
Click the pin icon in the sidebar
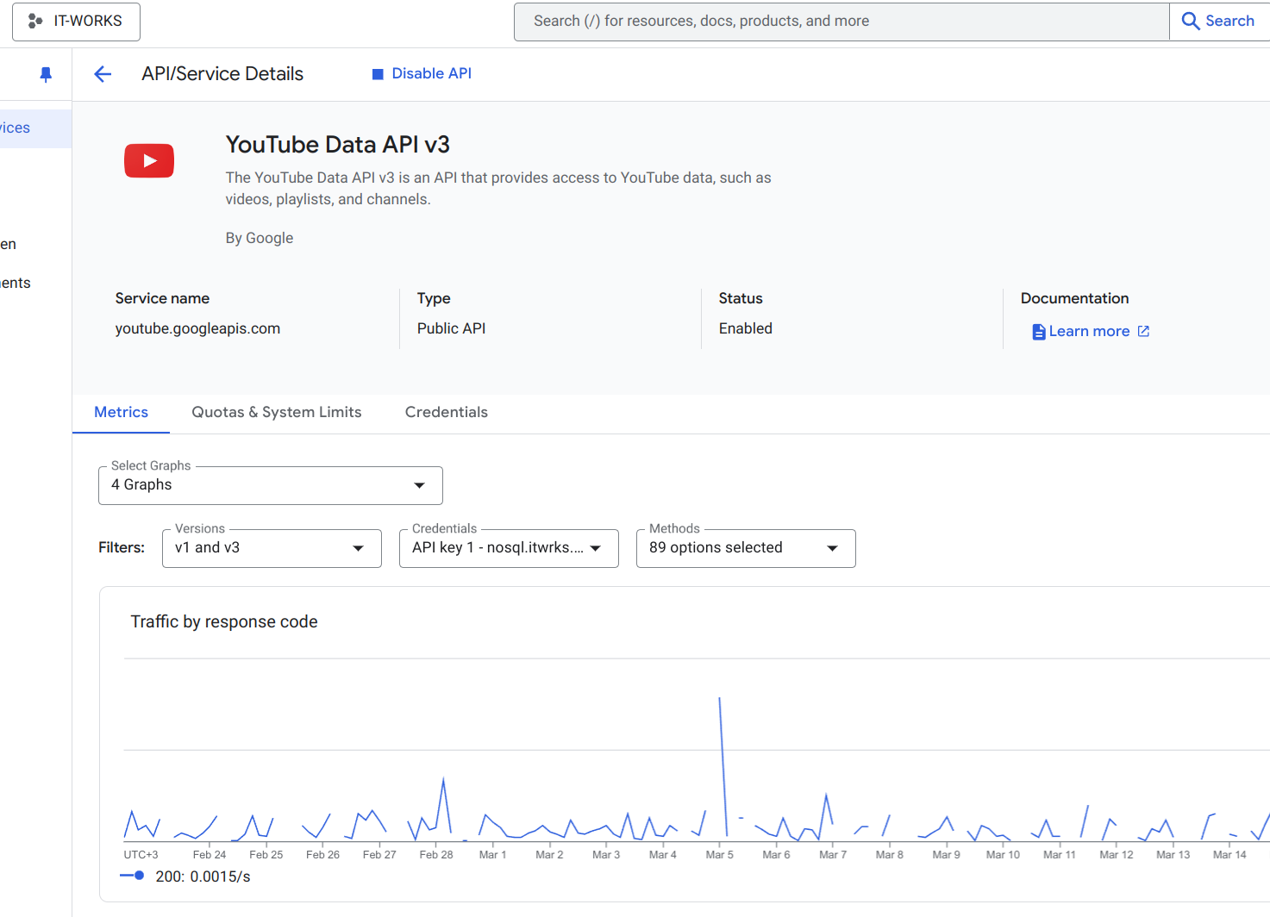point(46,75)
